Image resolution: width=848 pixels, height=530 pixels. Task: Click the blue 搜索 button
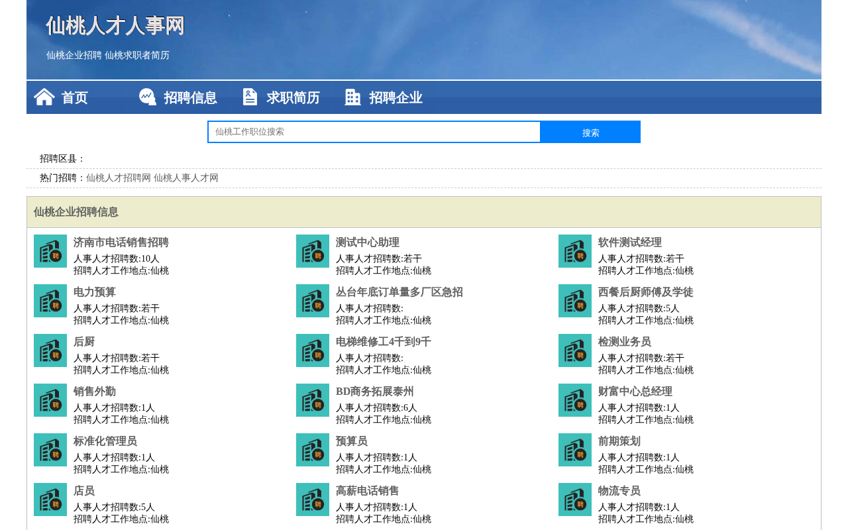click(x=590, y=132)
